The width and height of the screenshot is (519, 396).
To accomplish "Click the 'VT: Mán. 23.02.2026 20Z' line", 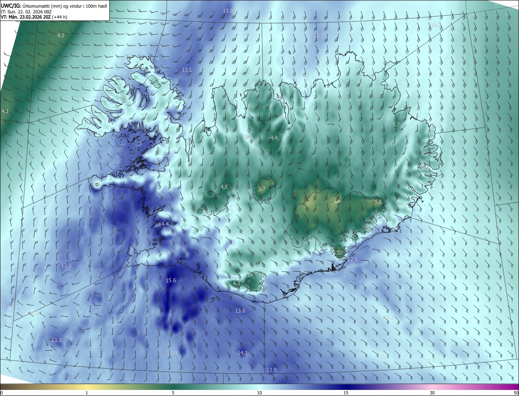I will 26,17.
